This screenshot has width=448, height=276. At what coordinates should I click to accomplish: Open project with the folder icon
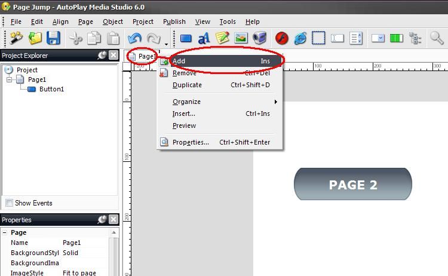[x=35, y=38]
